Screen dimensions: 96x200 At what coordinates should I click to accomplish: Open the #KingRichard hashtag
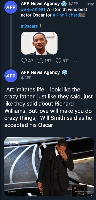[66, 15]
